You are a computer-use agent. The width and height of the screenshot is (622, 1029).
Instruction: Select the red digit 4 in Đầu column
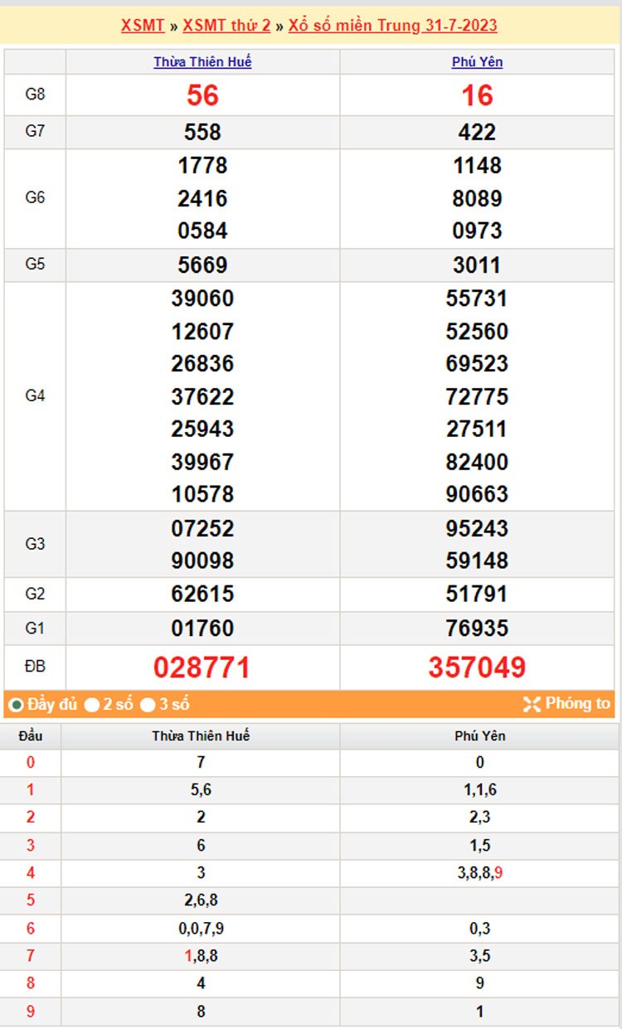31,872
